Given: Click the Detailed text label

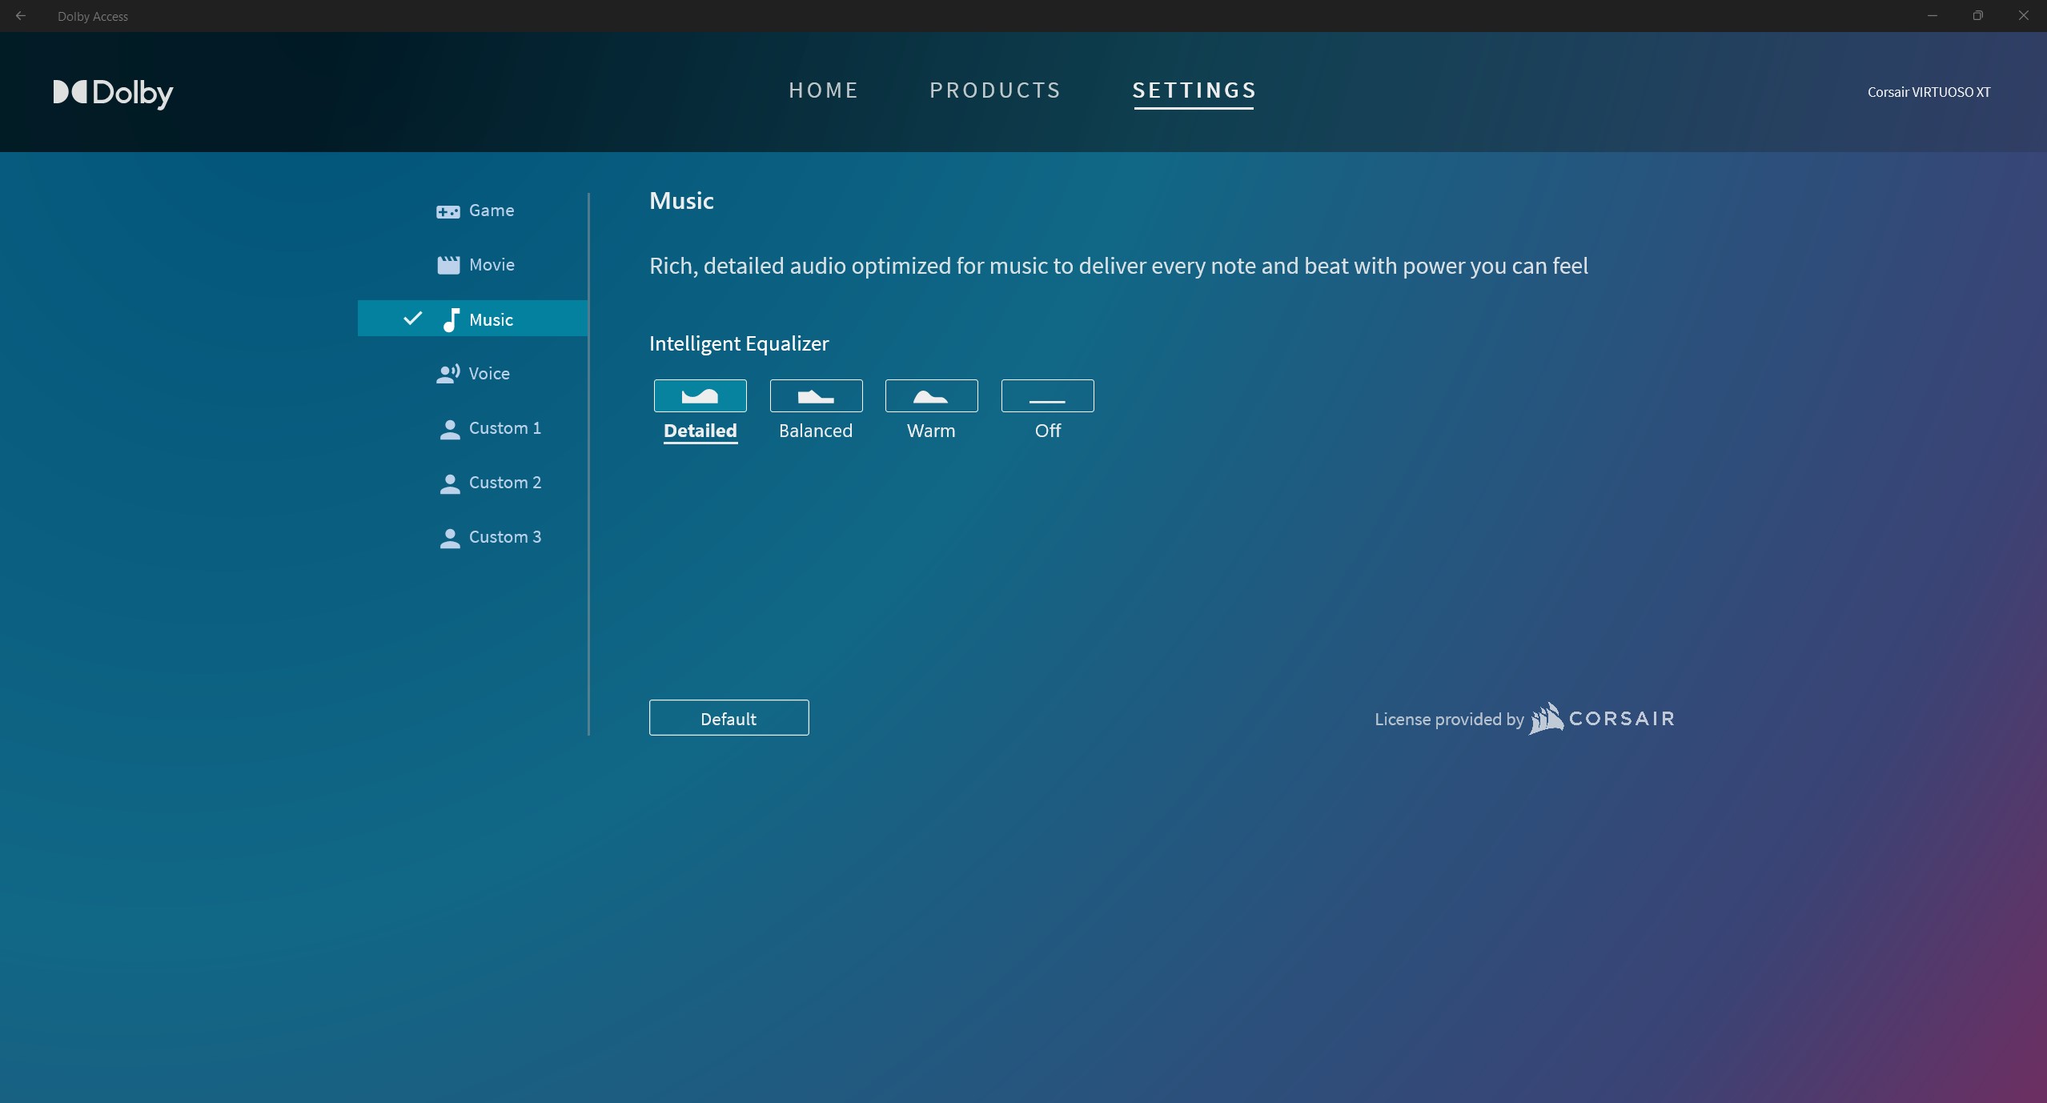Looking at the screenshot, I should coord(700,431).
